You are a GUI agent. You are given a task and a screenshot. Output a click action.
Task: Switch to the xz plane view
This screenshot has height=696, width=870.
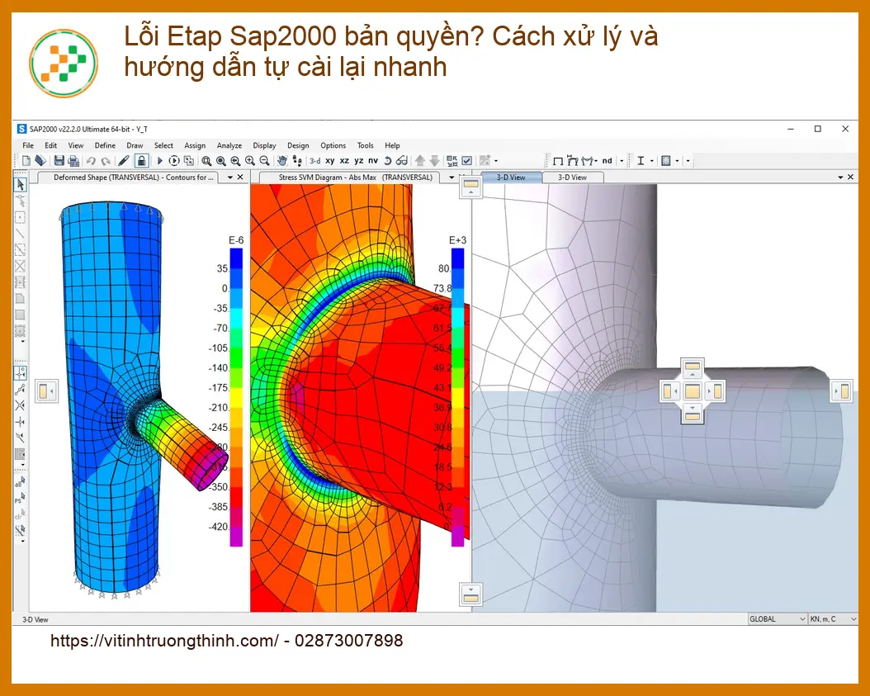tap(344, 161)
